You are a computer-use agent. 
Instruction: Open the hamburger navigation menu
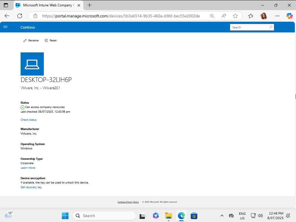pyautogui.click(x=5, y=27)
